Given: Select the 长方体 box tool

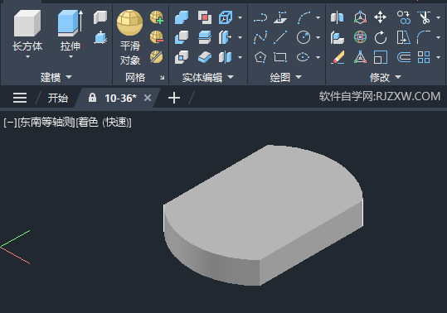Looking at the screenshot, I should pos(27,23).
